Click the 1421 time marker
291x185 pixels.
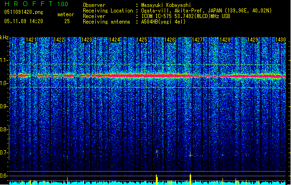point(31,40)
